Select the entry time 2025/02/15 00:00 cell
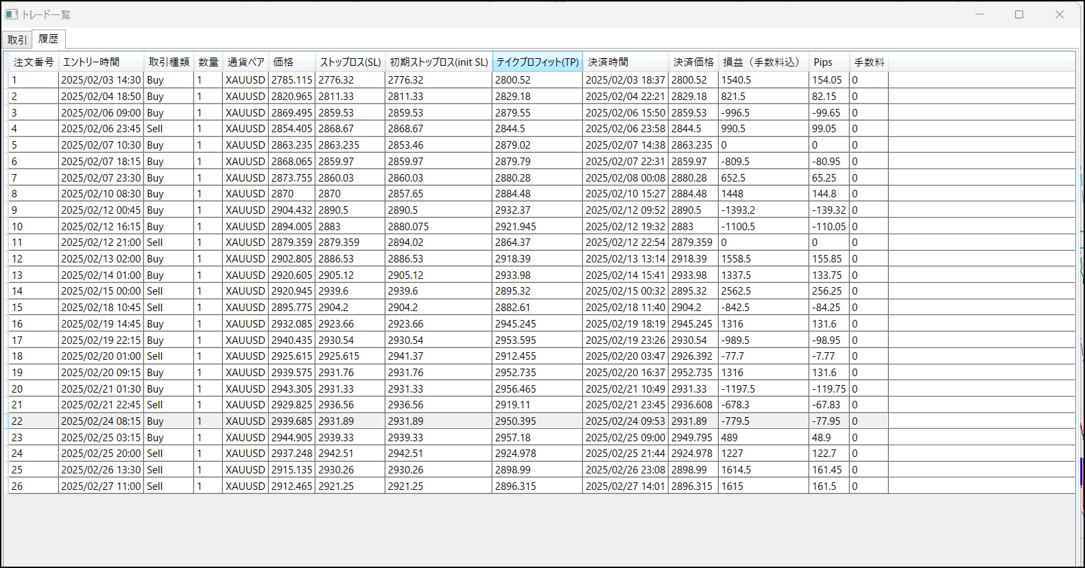Image resolution: width=1085 pixels, height=568 pixels. click(101, 291)
